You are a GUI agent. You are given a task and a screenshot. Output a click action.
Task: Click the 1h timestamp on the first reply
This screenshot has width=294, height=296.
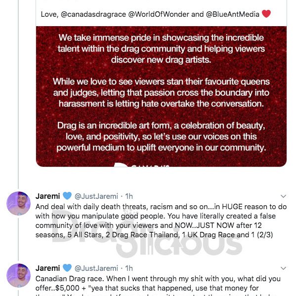(x=129, y=196)
